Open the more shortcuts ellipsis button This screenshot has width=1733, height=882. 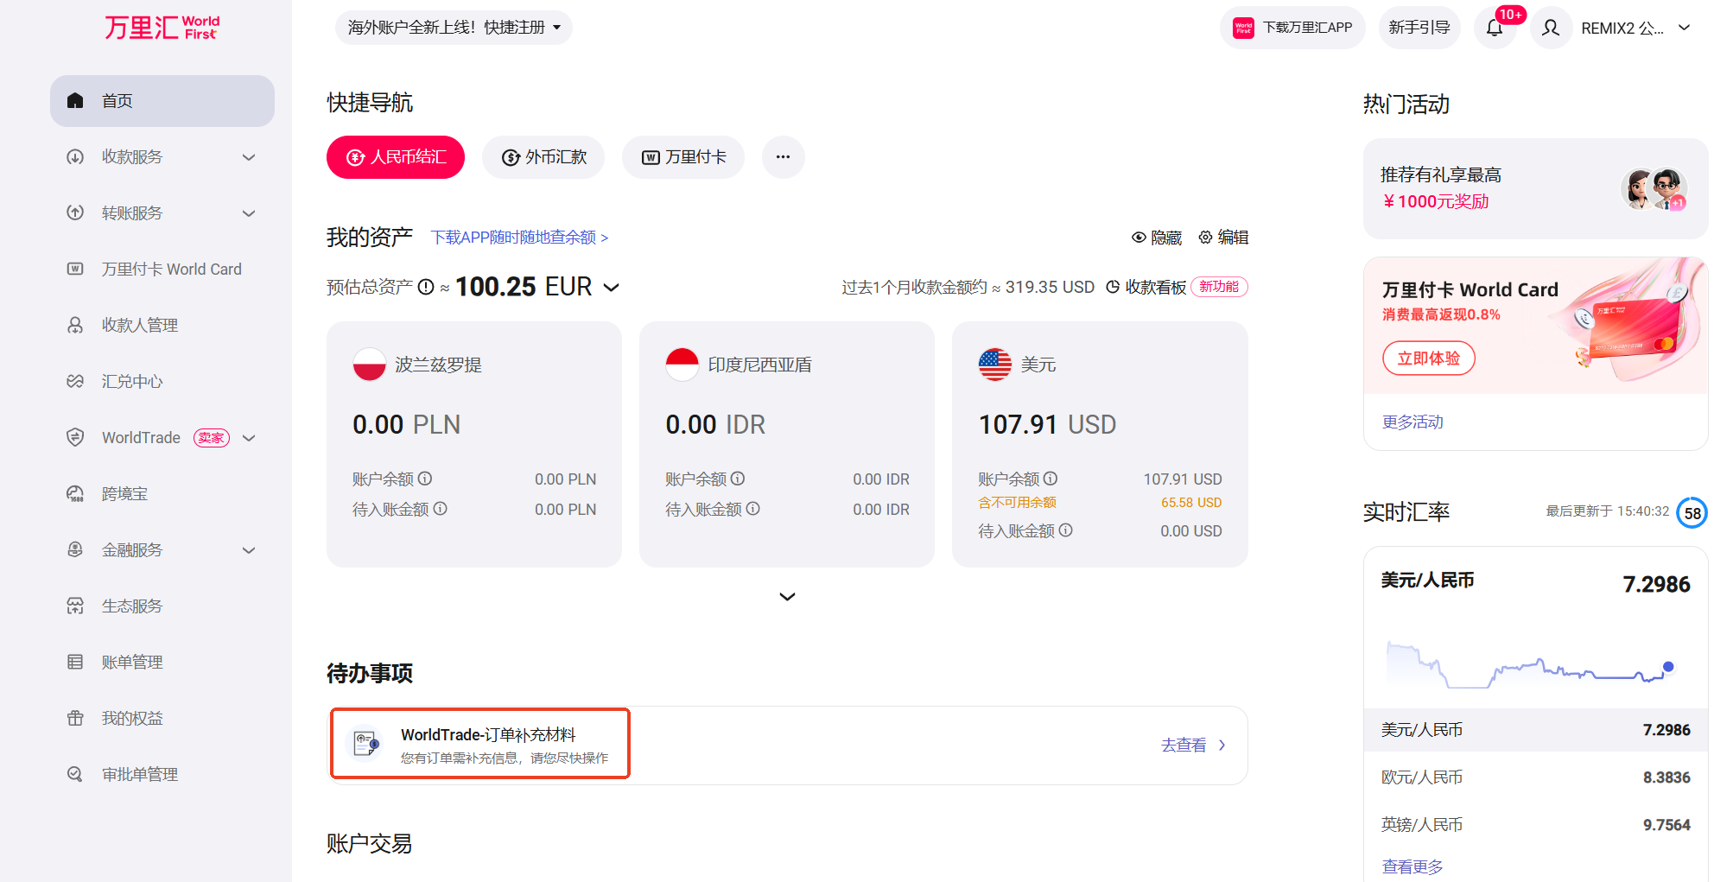[x=783, y=157]
